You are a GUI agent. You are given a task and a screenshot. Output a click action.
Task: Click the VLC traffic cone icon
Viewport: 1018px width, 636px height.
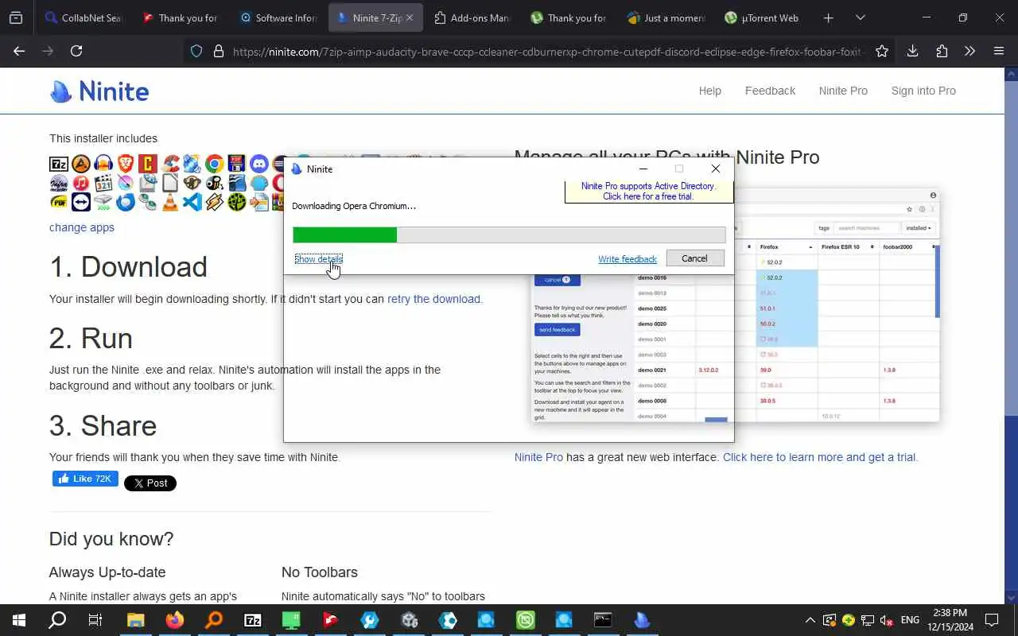coord(170,203)
